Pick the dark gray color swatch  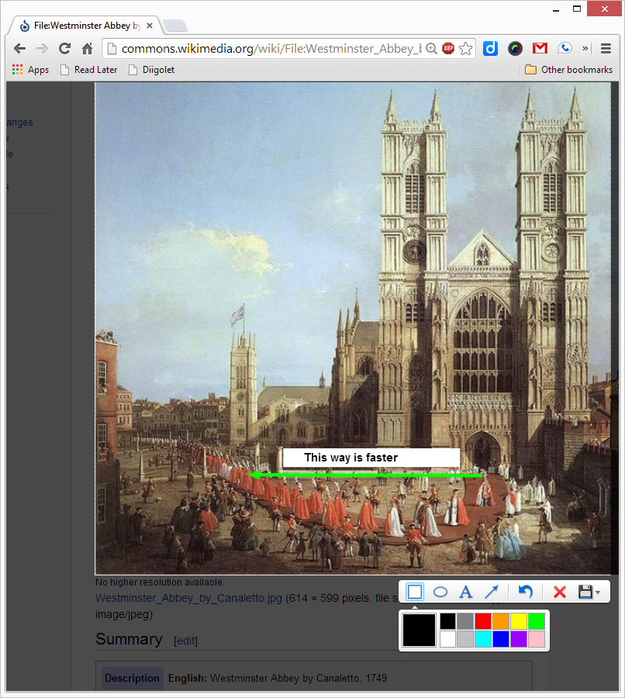[465, 621]
